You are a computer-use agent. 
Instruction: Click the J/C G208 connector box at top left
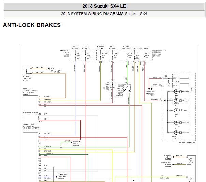tap(27, 71)
